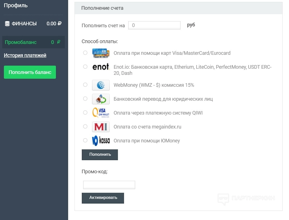Choose WebMoney (WMZ) radio option
The image size is (289, 220).
pos(85,85)
